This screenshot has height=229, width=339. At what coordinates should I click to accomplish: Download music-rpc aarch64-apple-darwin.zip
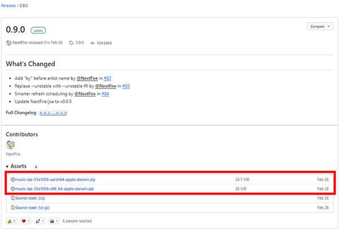click(x=55, y=179)
